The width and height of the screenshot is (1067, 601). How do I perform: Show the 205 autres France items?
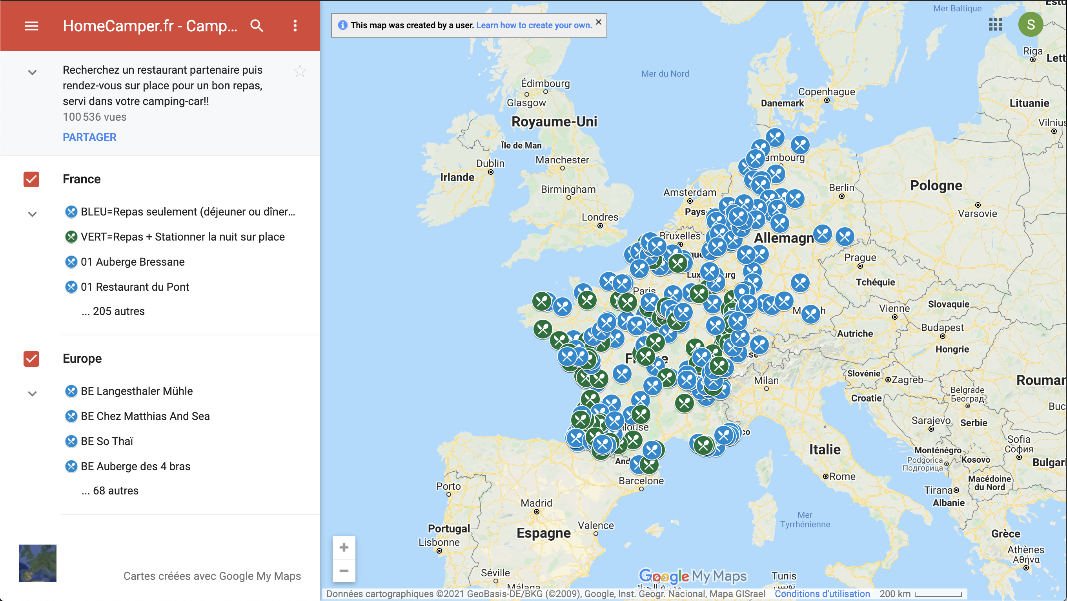(x=113, y=311)
